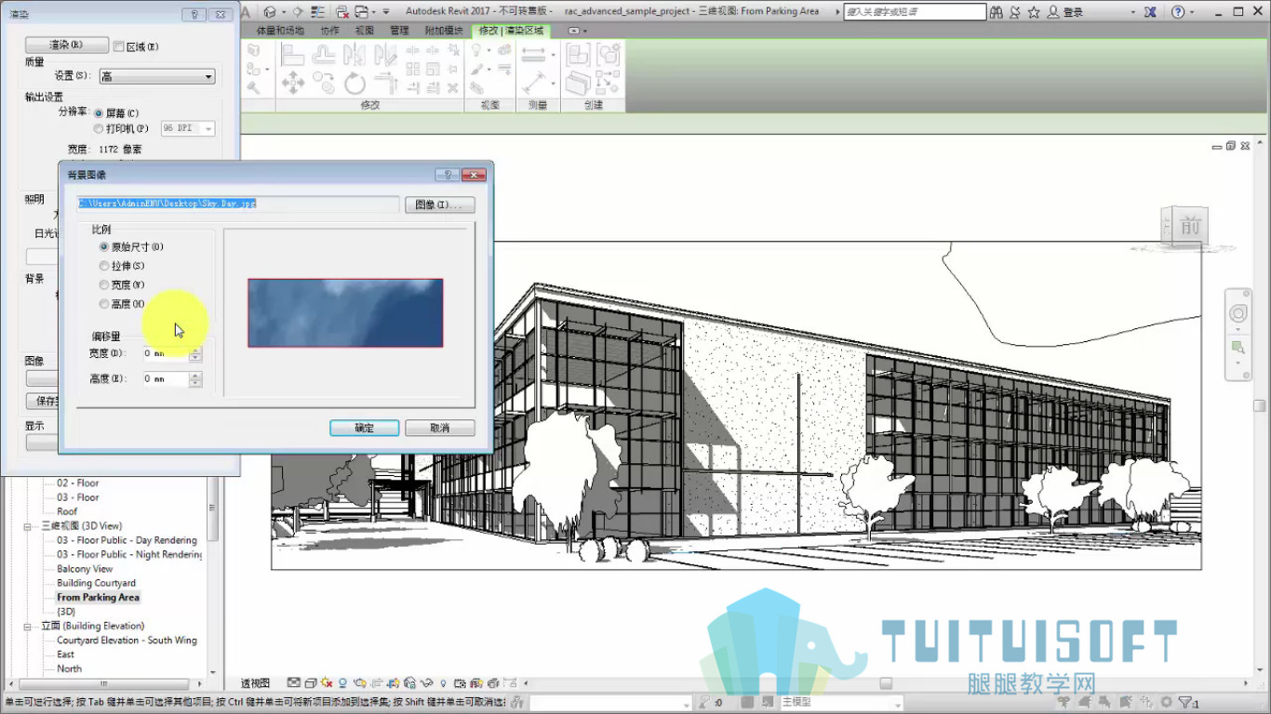1271x714 pixels.
Task: Open the 管理 ribbon tab
Action: [x=399, y=31]
